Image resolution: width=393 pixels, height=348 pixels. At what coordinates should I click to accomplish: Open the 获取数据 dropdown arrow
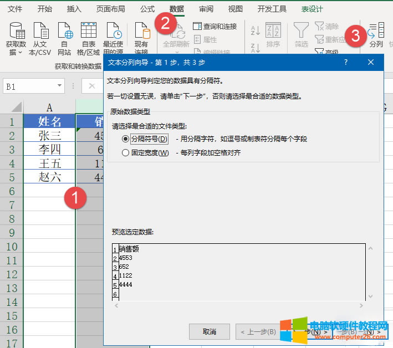click(20, 53)
